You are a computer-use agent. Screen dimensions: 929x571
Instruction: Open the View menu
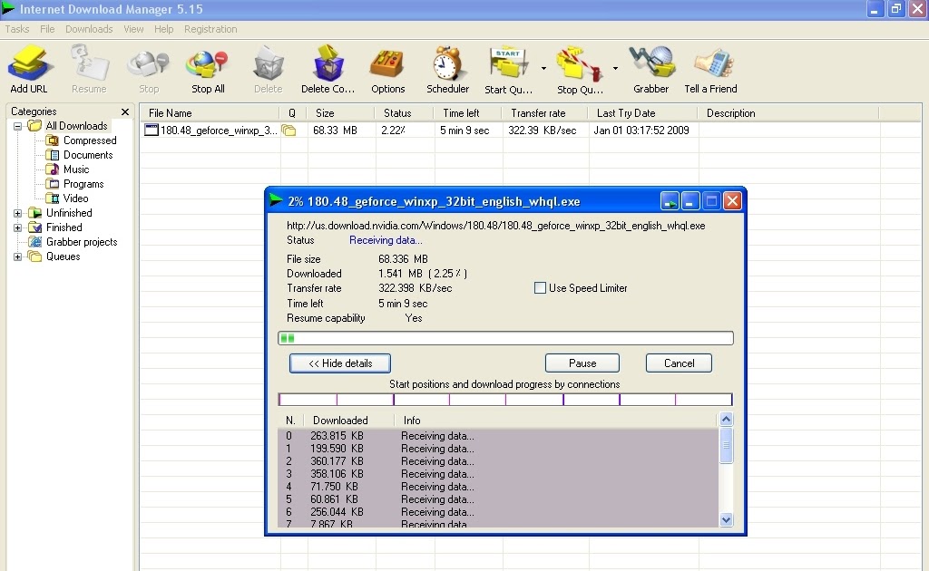(133, 29)
